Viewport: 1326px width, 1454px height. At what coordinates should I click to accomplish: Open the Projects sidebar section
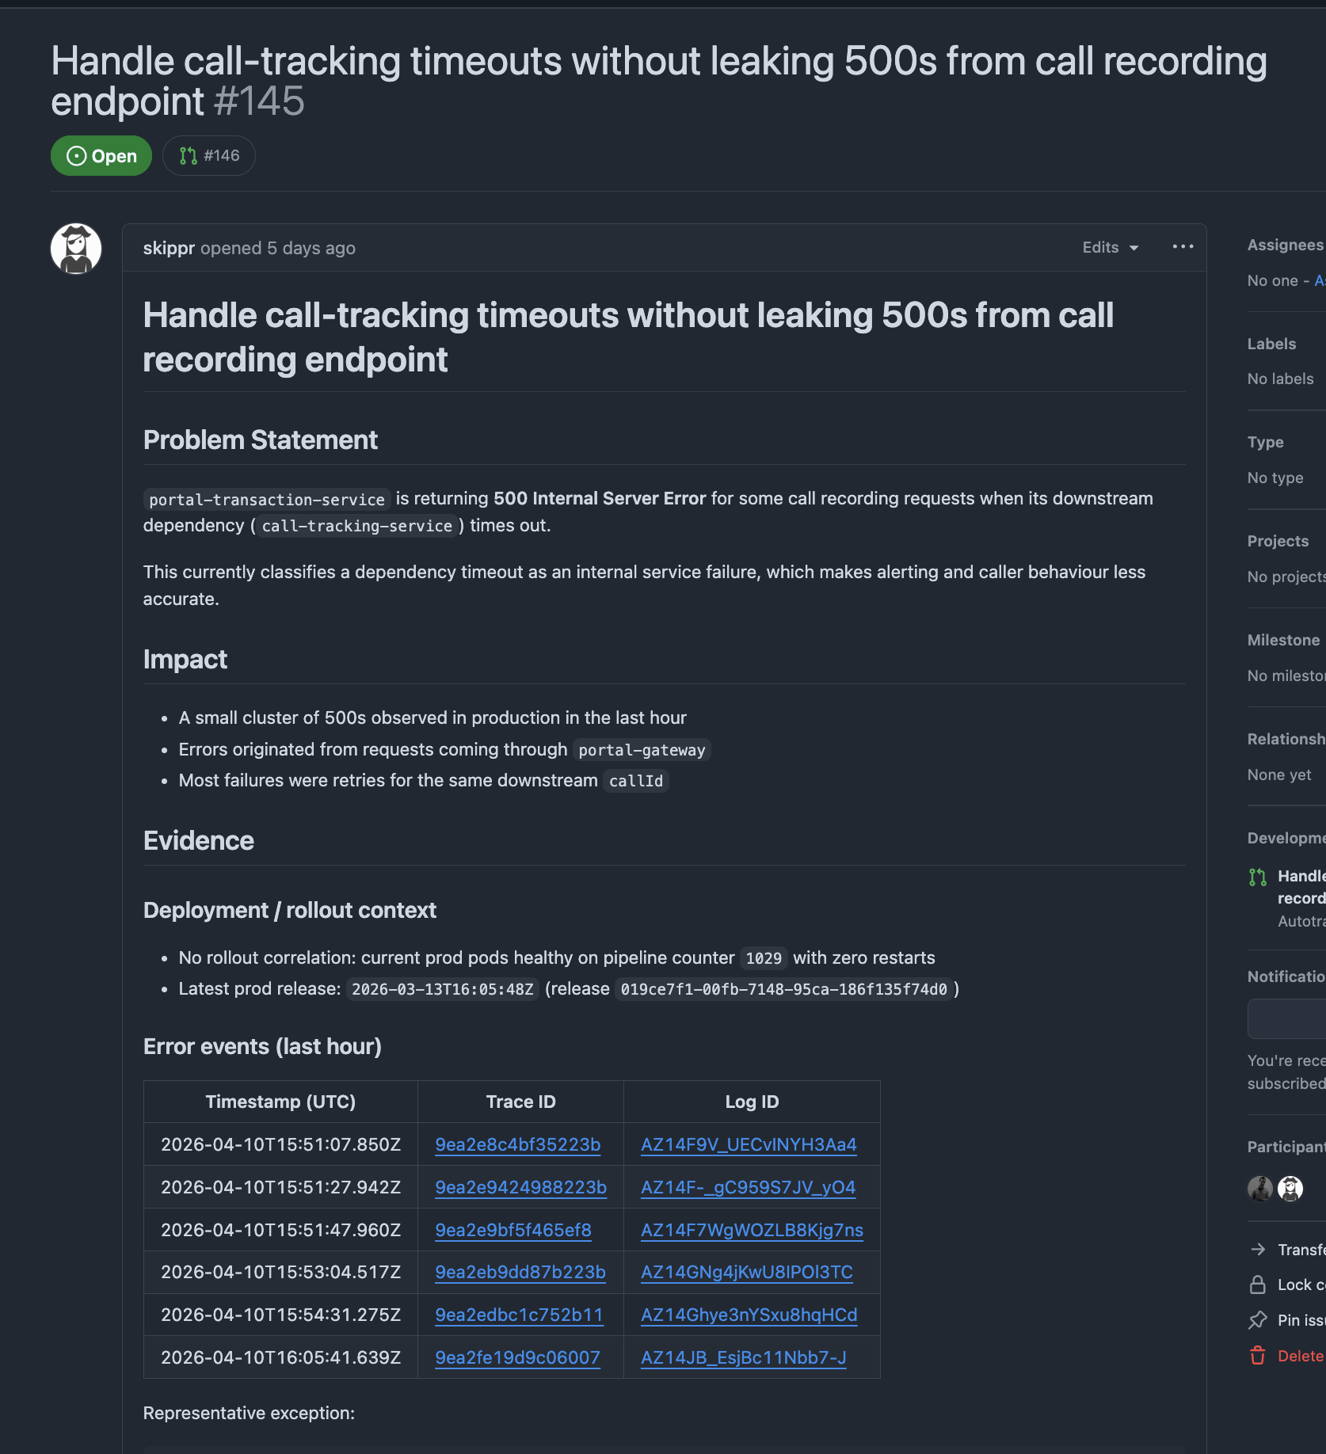tap(1278, 541)
